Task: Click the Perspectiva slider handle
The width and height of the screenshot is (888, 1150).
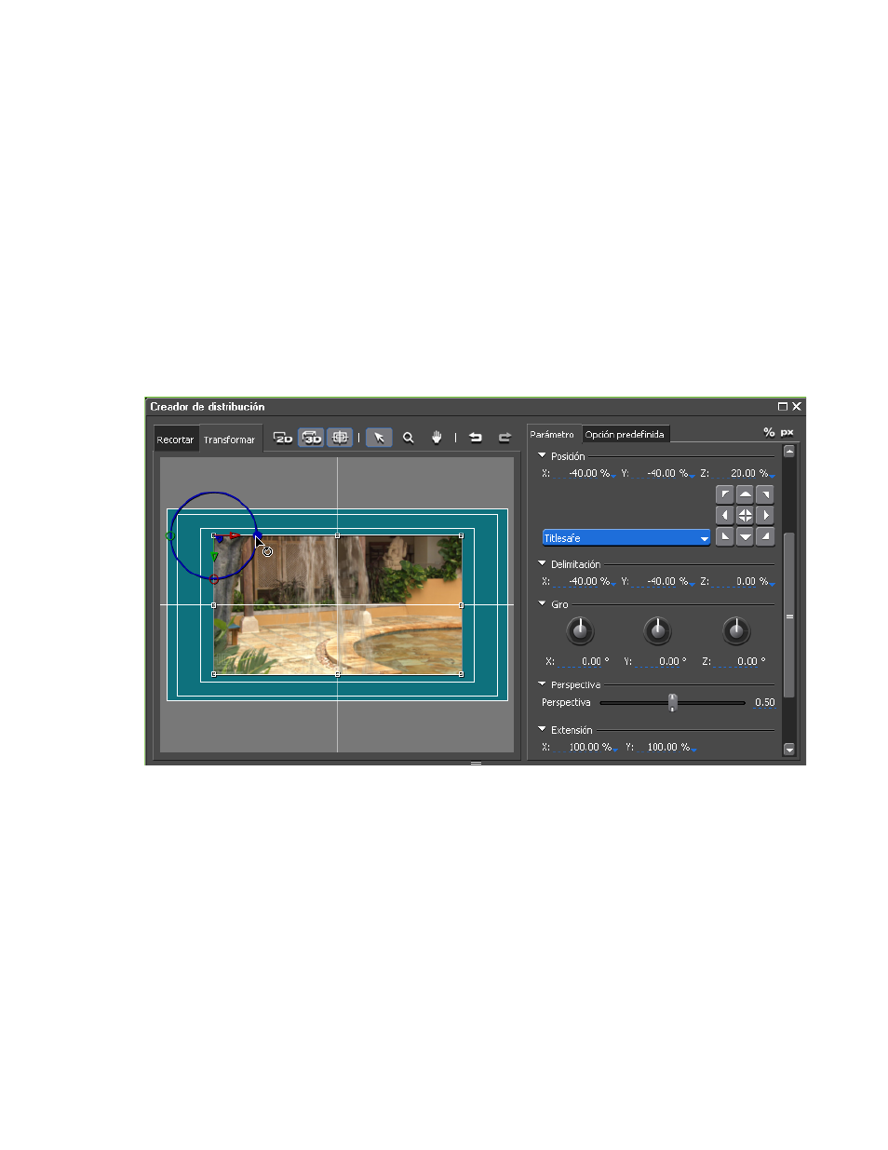Action: point(672,702)
